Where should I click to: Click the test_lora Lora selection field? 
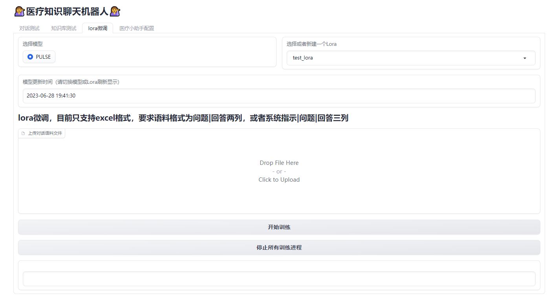(x=411, y=58)
